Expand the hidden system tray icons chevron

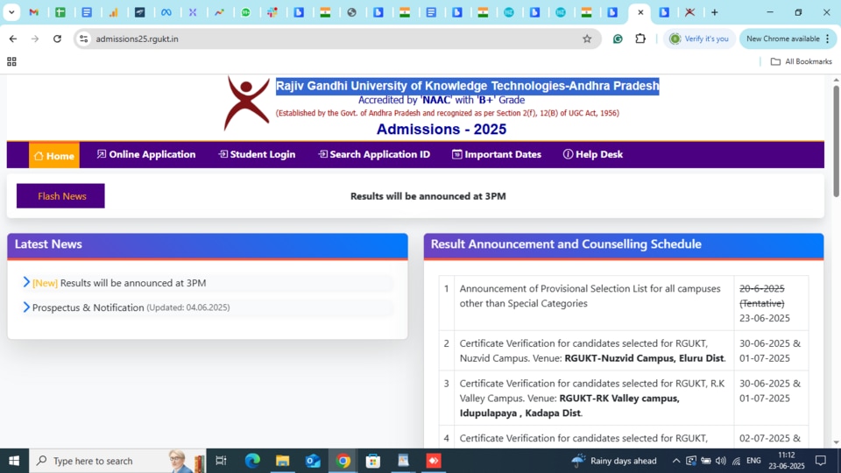click(675, 461)
